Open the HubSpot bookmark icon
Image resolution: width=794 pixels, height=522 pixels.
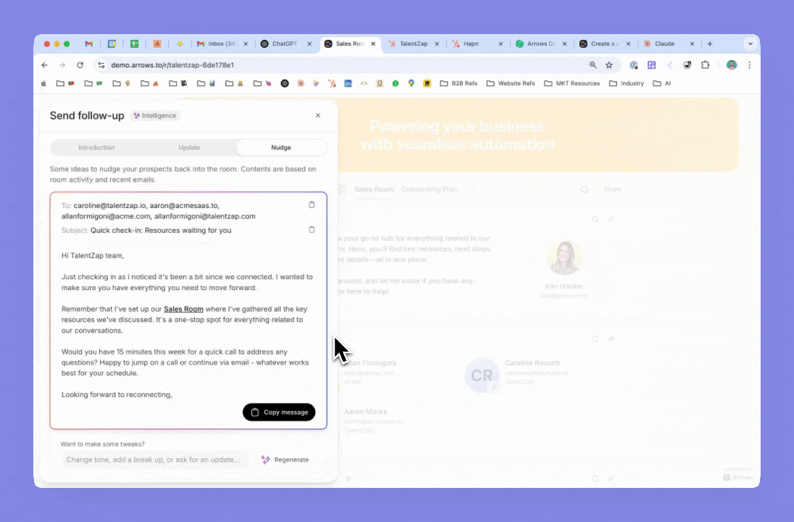(333, 83)
